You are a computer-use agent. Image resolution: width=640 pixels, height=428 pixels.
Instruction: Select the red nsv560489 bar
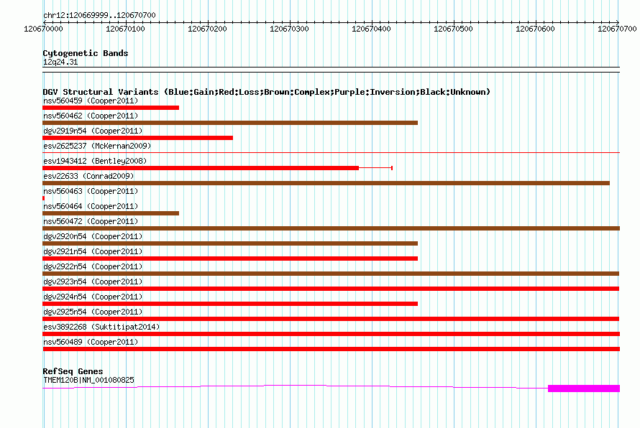coord(331,349)
